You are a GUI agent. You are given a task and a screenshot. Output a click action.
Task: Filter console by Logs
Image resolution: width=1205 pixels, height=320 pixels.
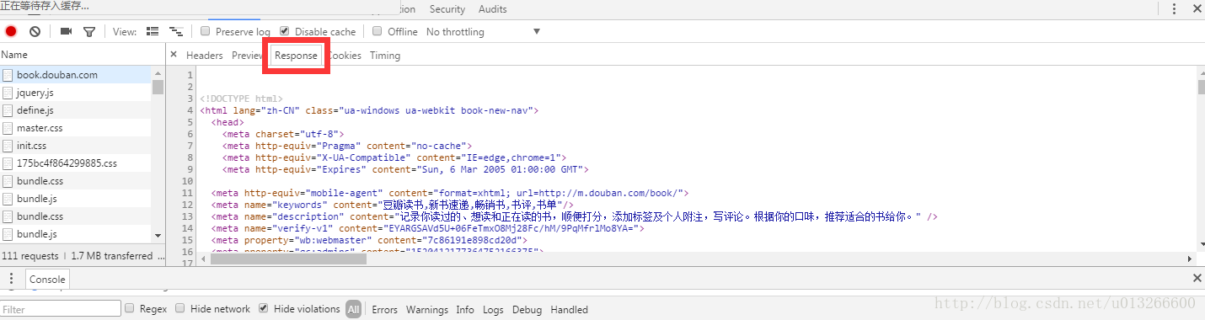(493, 309)
